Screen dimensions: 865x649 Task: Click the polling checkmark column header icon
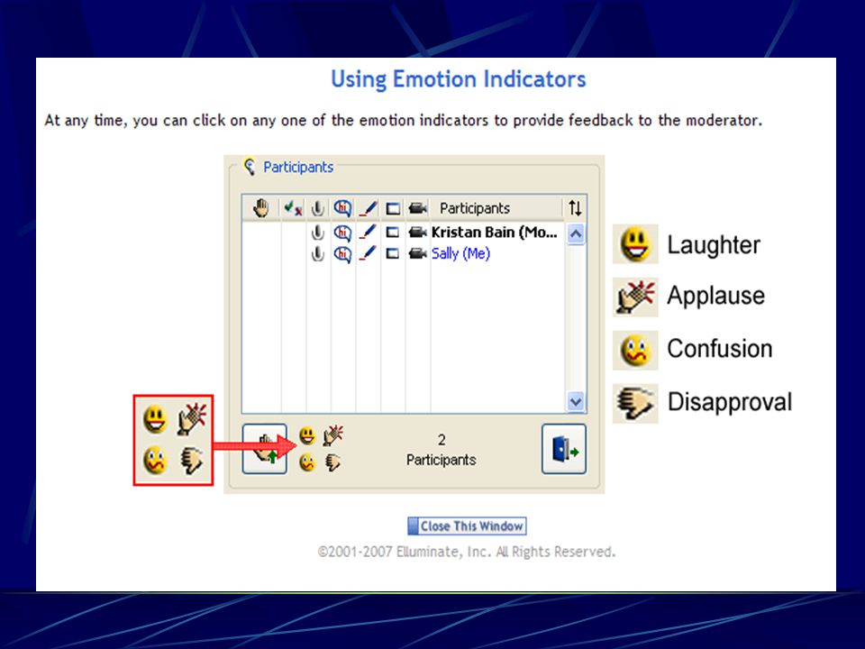coord(293,208)
